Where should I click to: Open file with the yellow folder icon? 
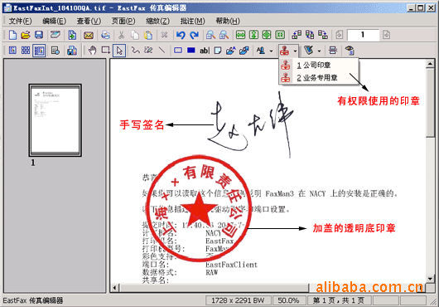point(26,35)
